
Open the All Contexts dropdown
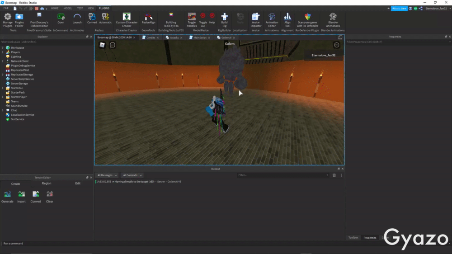click(x=132, y=175)
